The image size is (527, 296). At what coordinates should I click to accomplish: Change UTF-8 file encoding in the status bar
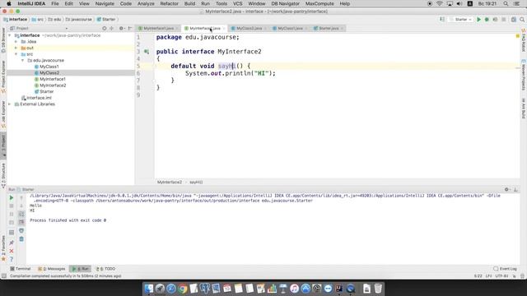pyautogui.click(x=501, y=276)
